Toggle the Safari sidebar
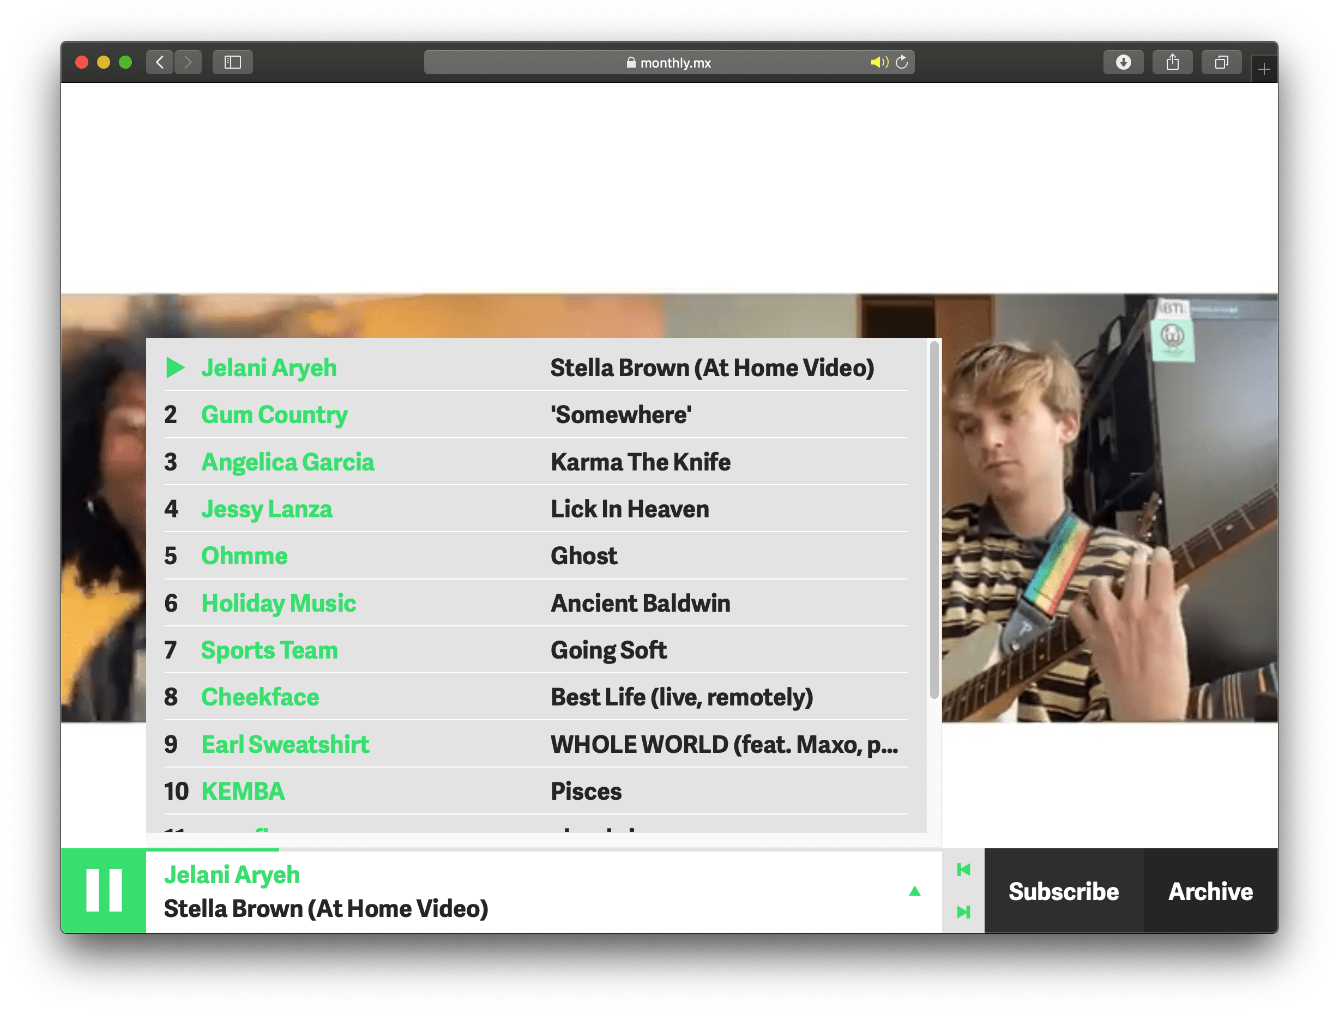Viewport: 1339px width, 1014px height. (232, 62)
